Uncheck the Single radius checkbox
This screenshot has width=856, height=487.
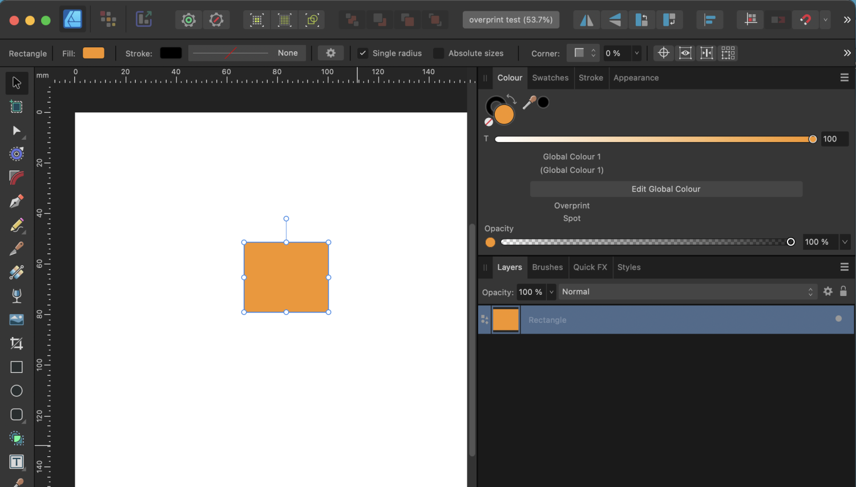coord(363,52)
